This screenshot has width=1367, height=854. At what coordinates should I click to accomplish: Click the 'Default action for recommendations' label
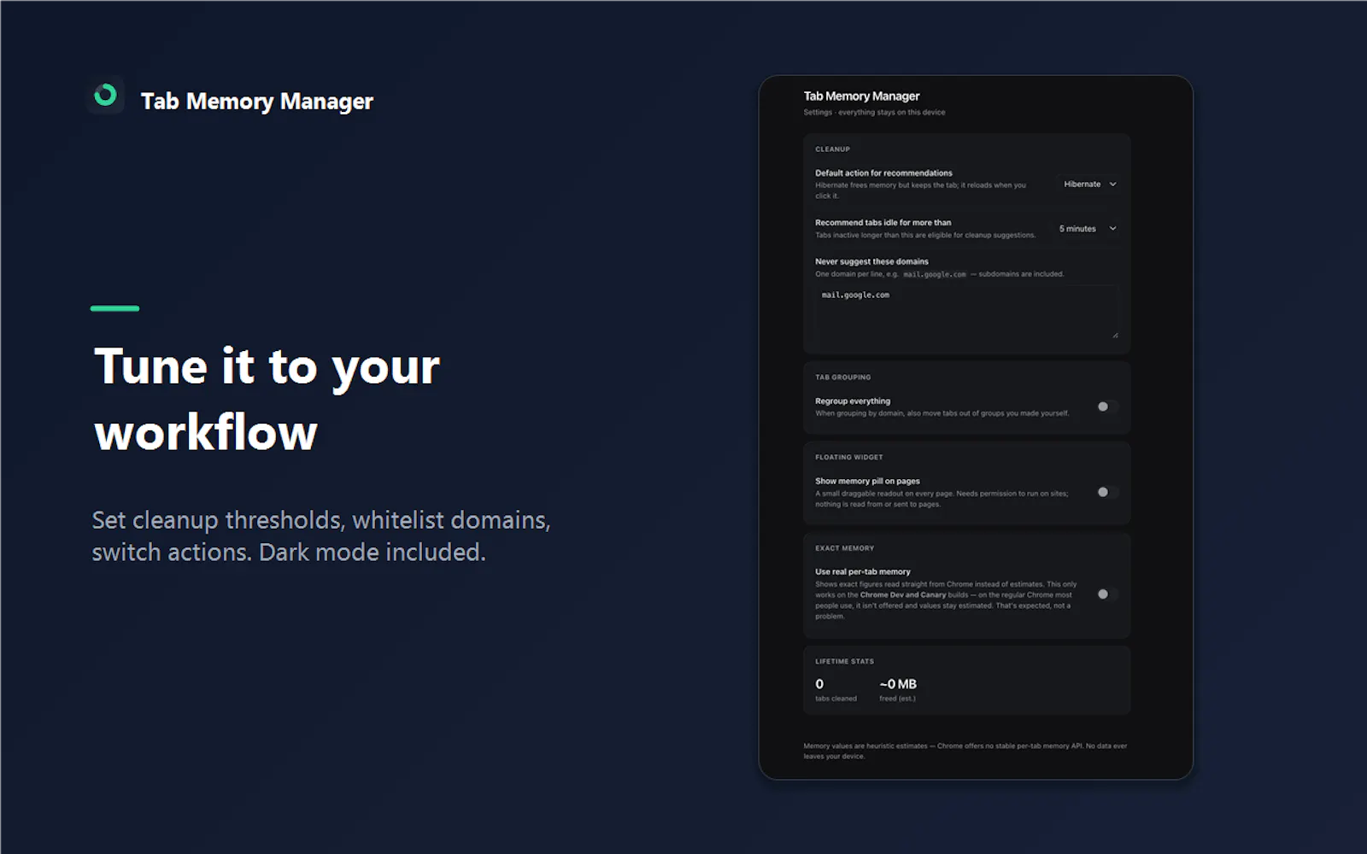pos(883,173)
